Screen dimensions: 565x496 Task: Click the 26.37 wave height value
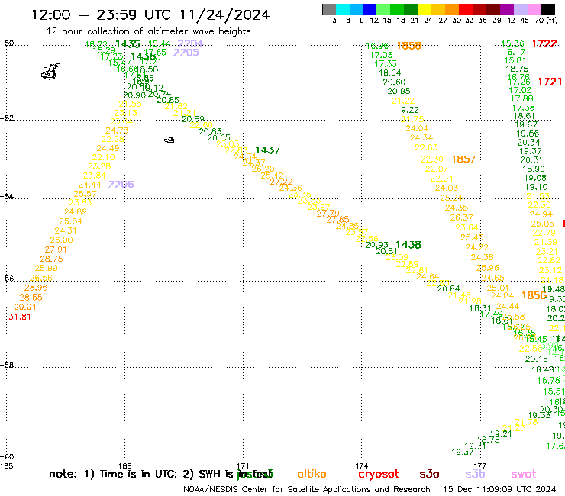coord(461,217)
